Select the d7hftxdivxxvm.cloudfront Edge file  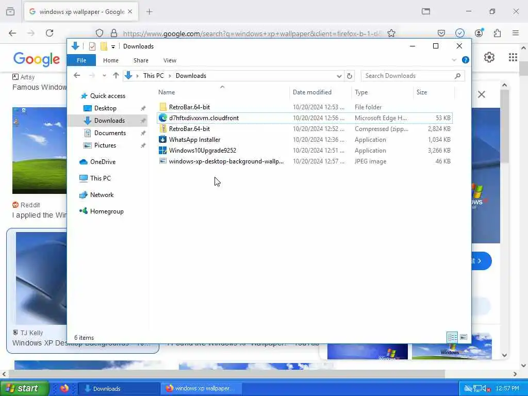click(x=305, y=118)
